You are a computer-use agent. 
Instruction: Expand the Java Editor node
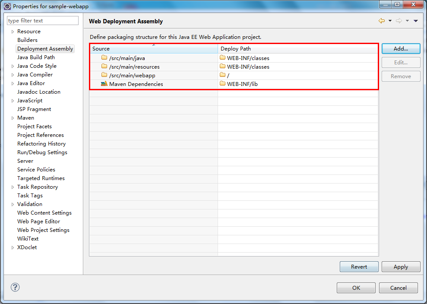13,83
